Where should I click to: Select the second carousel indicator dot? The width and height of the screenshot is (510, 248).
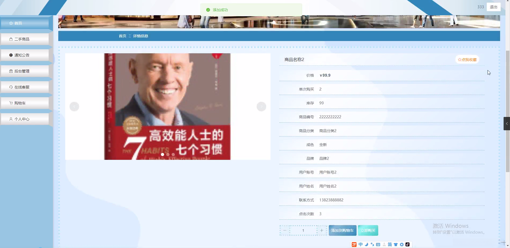[x=168, y=155]
